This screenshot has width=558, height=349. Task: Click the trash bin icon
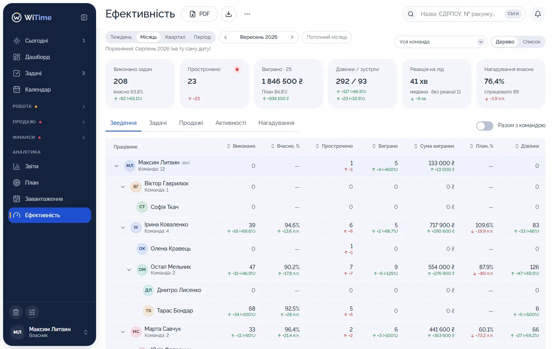click(16, 312)
